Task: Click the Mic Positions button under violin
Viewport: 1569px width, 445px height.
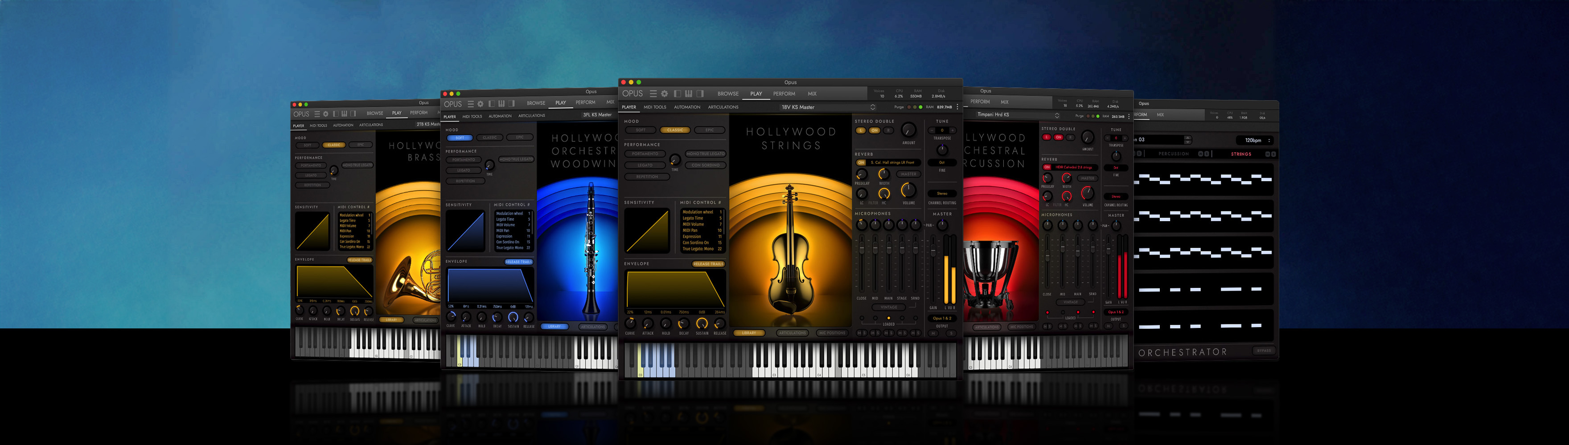Action: 832,333
